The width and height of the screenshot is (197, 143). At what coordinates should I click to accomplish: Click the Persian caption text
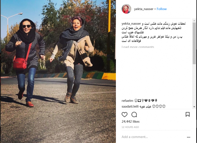153,32
